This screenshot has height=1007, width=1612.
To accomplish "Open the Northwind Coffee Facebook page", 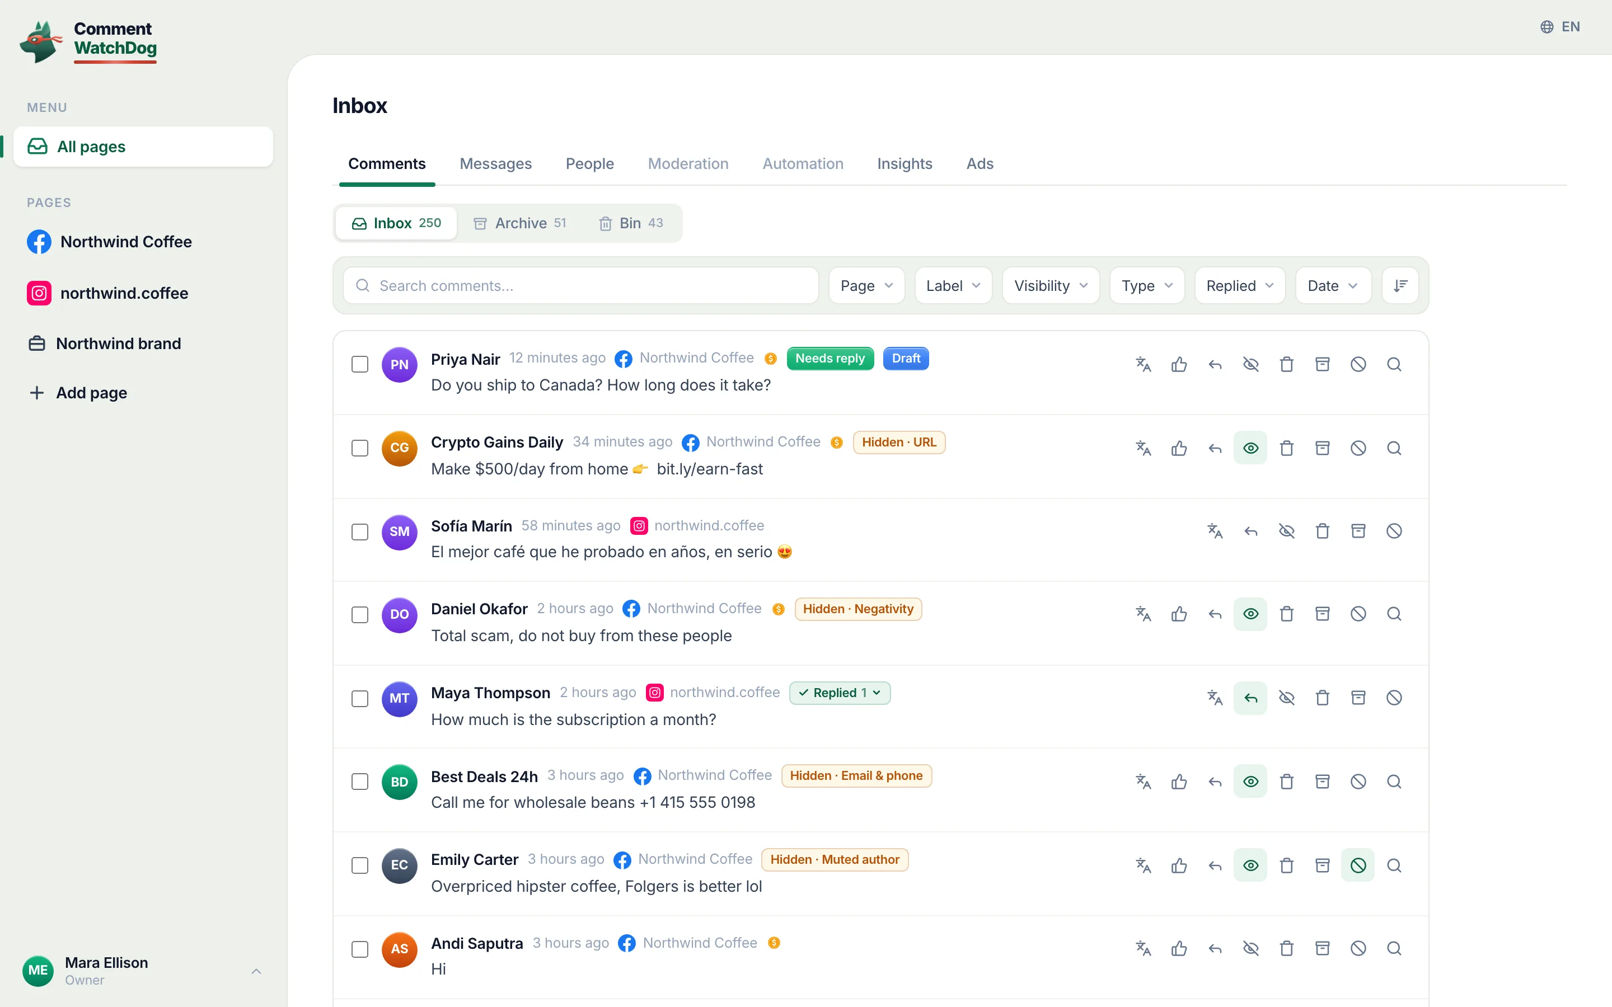I will tap(110, 242).
